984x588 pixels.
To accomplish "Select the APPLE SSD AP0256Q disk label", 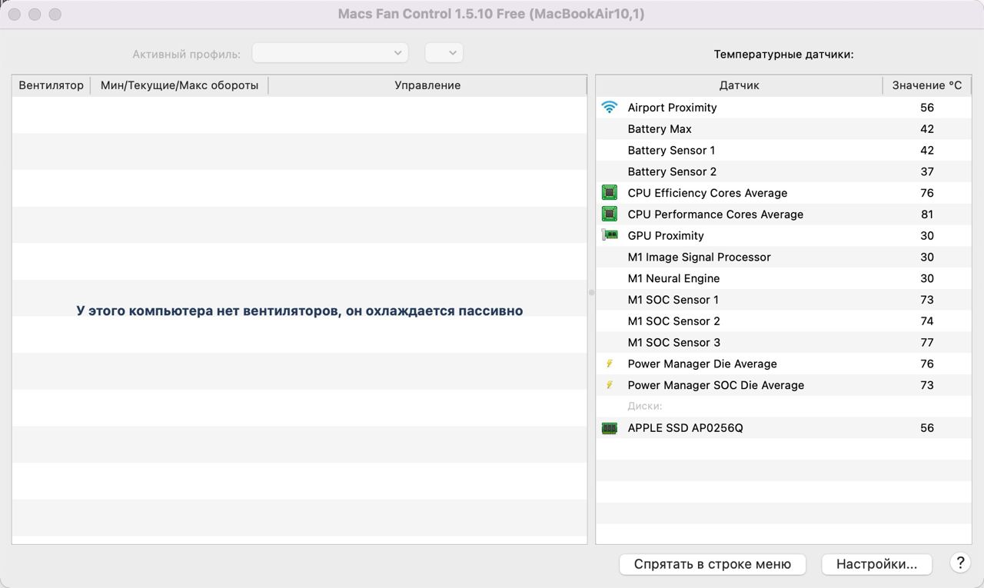I will coord(685,428).
